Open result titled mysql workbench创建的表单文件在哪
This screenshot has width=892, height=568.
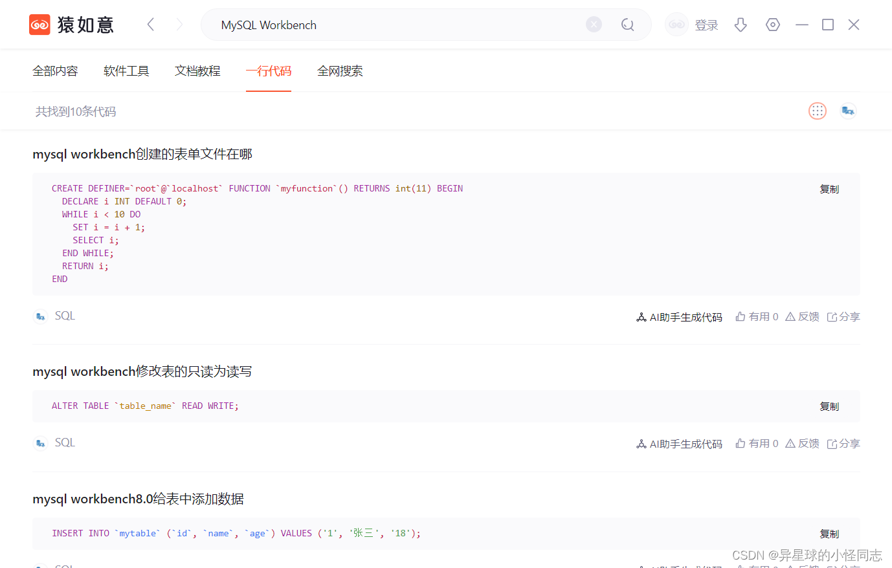tap(142, 154)
